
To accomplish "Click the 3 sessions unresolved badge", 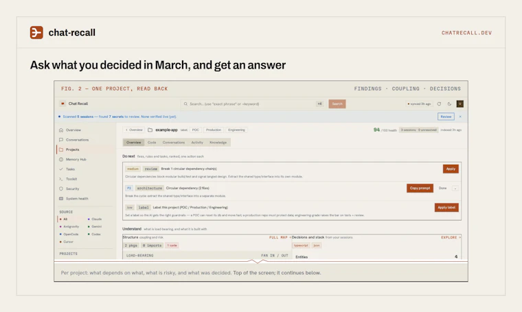I will tap(418, 130).
